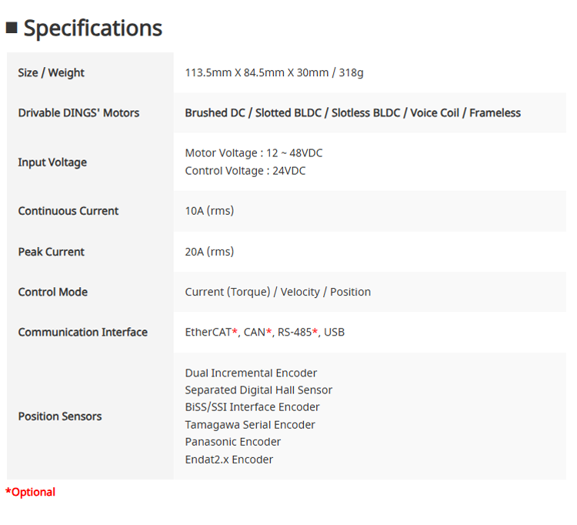The width and height of the screenshot is (577, 525).
Task: Click the black square bullet beside Specifications
Action: coord(12,28)
